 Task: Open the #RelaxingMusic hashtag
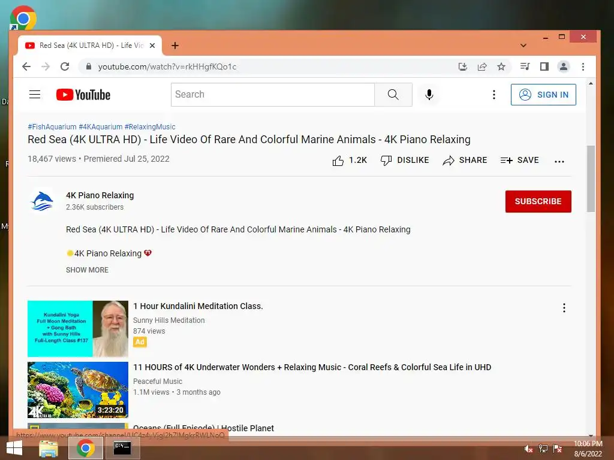pyautogui.click(x=150, y=127)
